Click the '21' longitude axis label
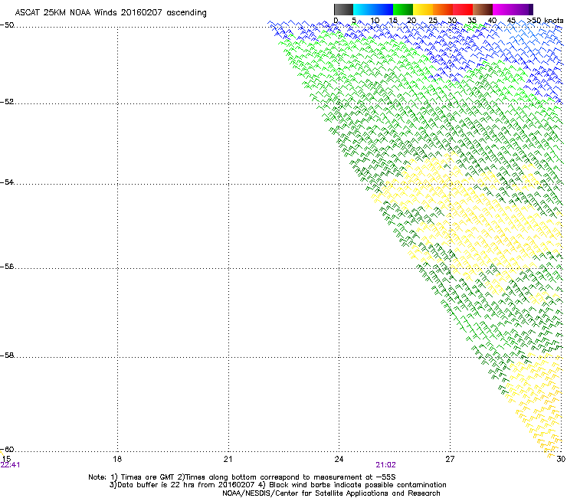The height and width of the screenshot is (498, 567). [x=228, y=459]
